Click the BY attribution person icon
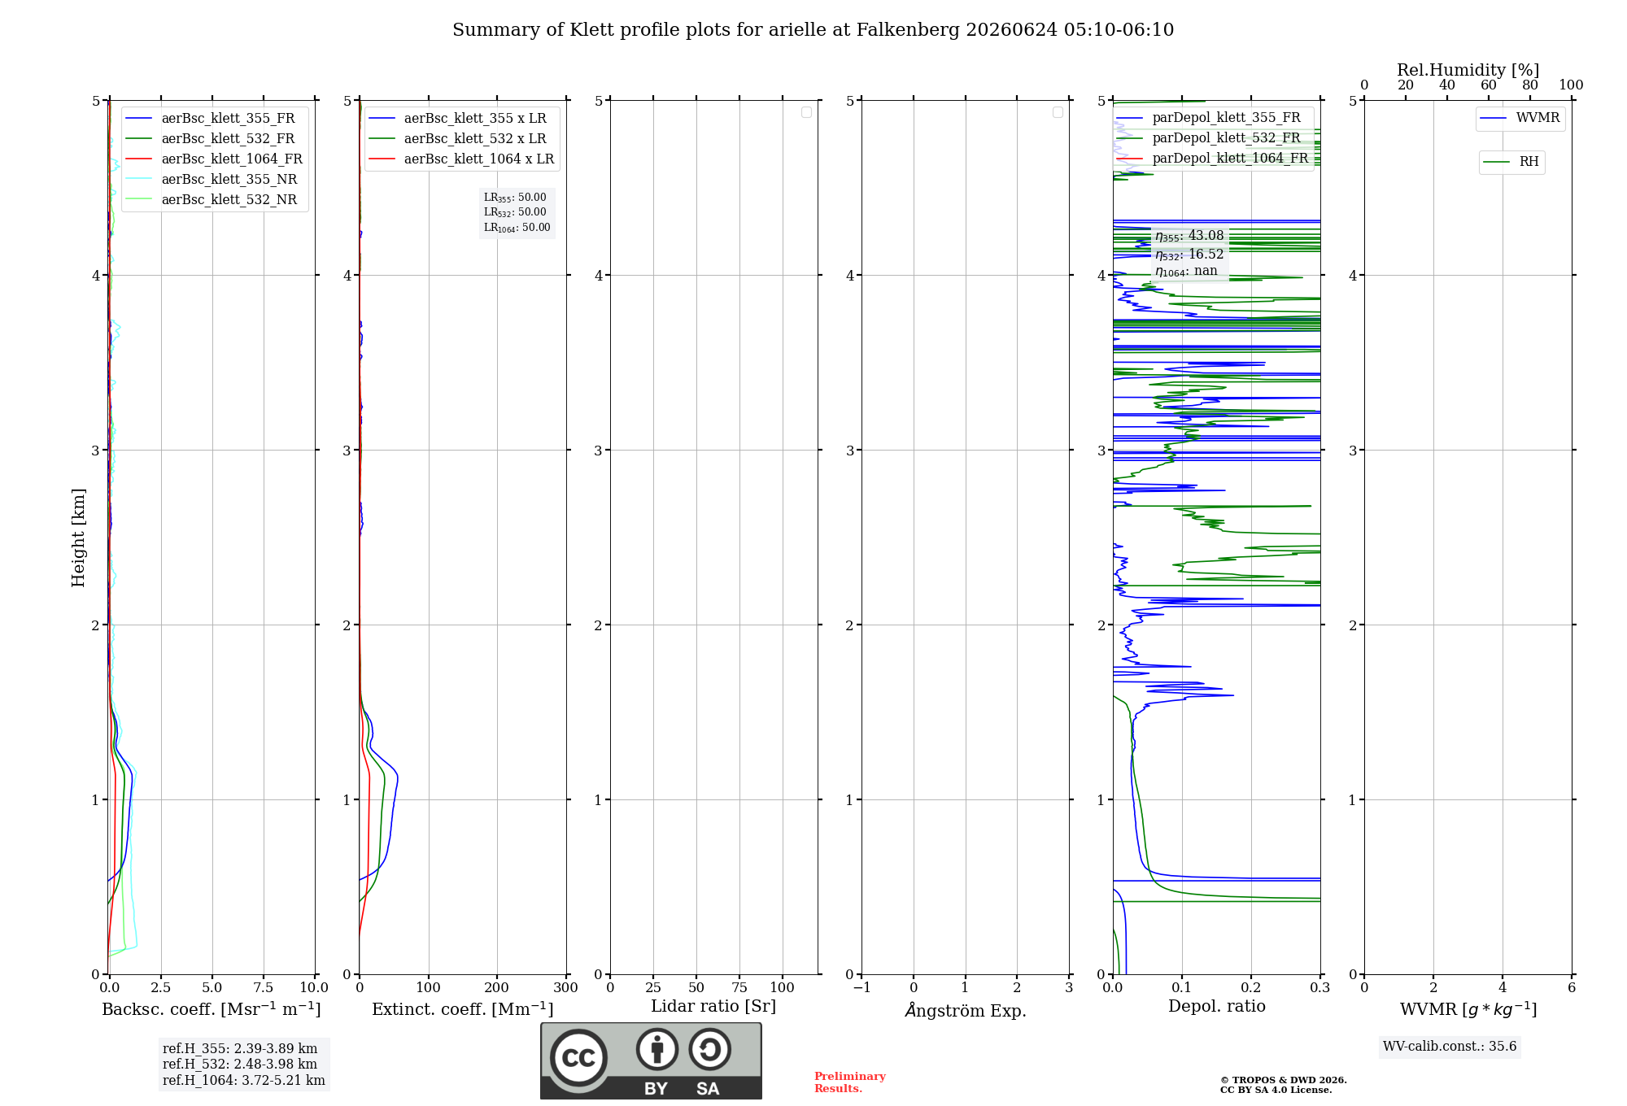Screen dimensions: 1627x1106 656,1049
